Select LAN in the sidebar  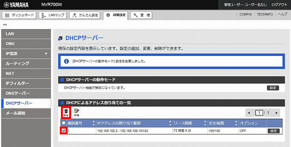26,34
